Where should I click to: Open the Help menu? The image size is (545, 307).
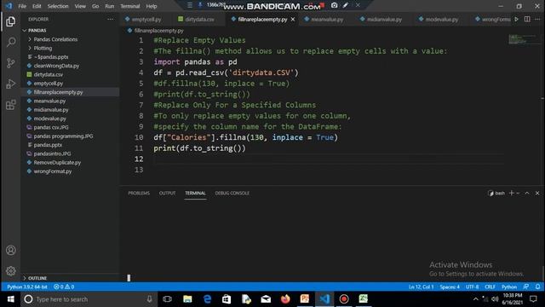point(152,6)
